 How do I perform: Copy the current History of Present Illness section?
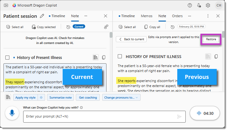pos(104,57)
